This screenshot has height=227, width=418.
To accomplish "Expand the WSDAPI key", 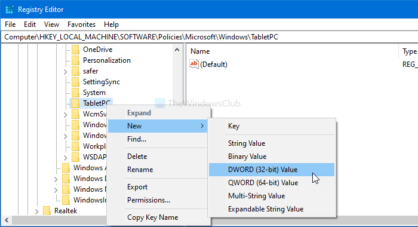I will (65, 158).
